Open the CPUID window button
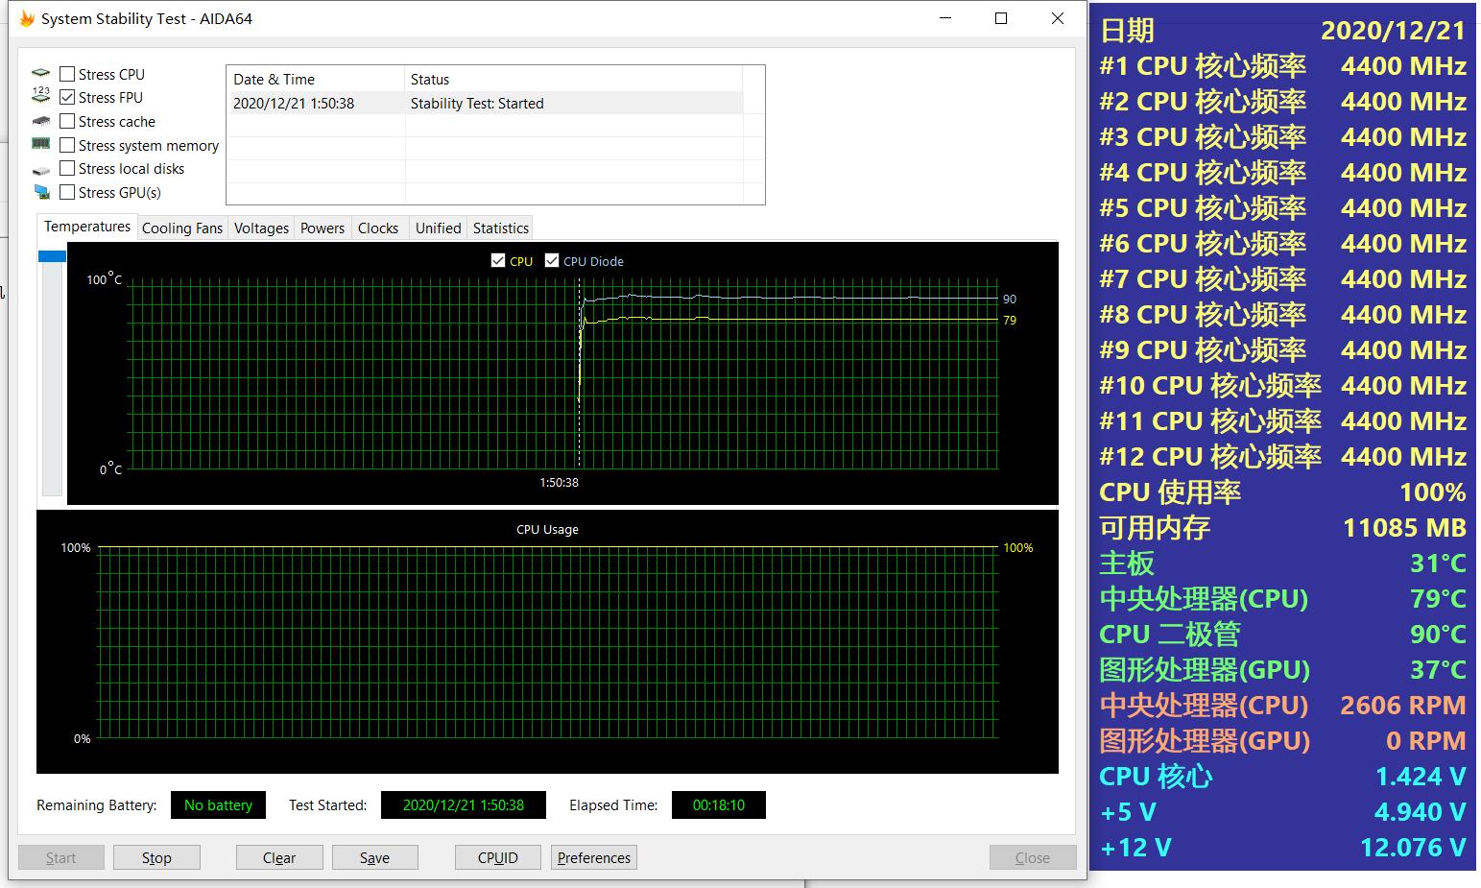Screen dimensions: 1481x888 pos(497,857)
